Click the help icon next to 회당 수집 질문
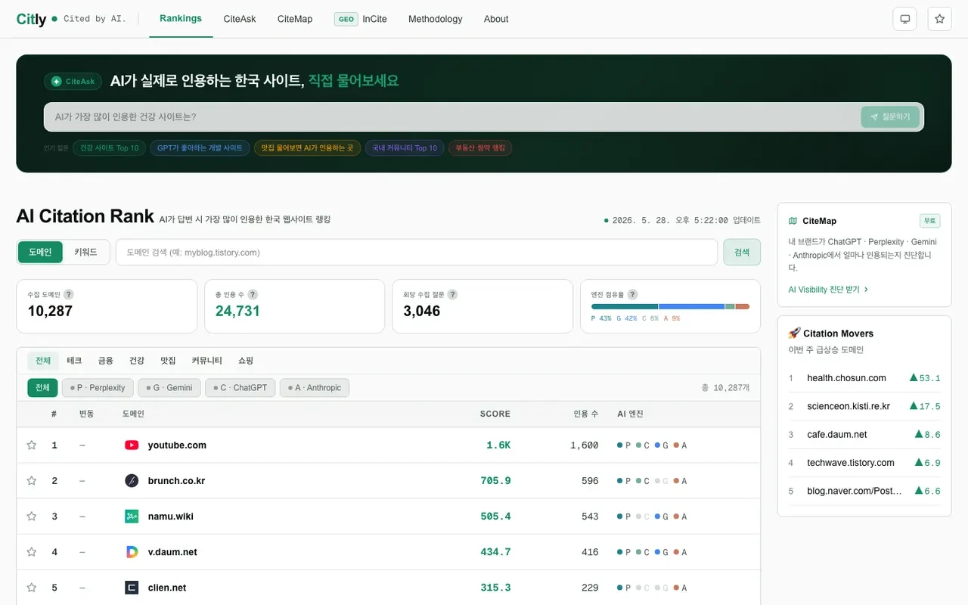The image size is (968, 605). (x=451, y=294)
